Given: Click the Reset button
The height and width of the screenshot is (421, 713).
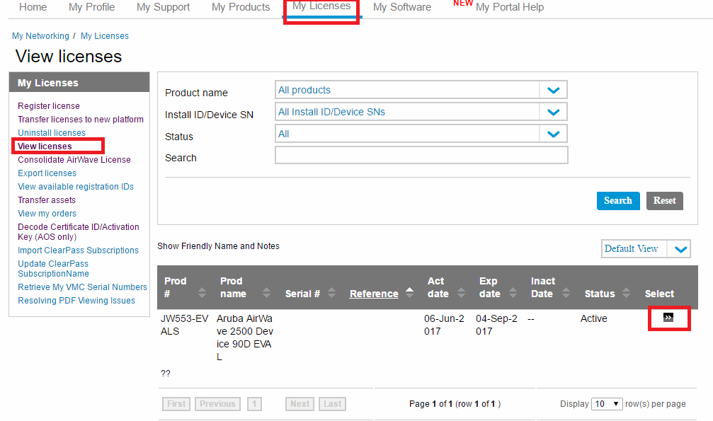Looking at the screenshot, I should point(664,200).
